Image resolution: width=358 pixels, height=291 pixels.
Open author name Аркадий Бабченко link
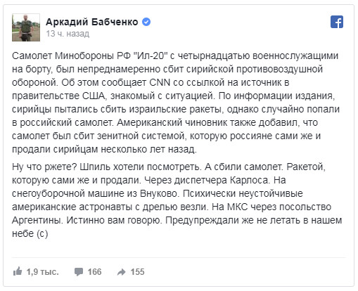pos(92,22)
